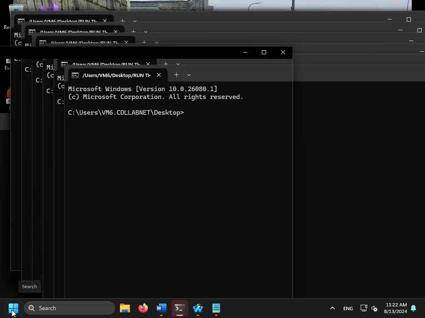
Task: Focus the taskbar Search box
Action: click(x=69, y=308)
